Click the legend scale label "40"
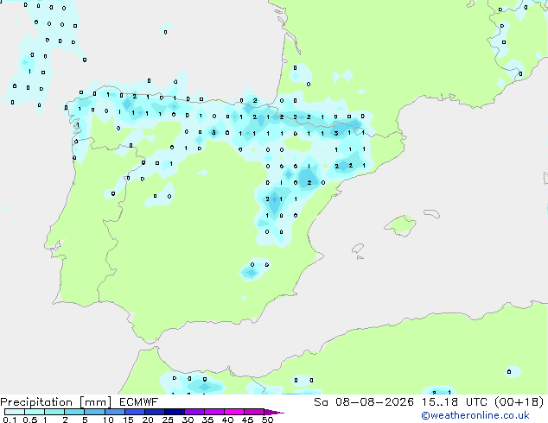548x423 pixels. pyautogui.click(x=227, y=420)
